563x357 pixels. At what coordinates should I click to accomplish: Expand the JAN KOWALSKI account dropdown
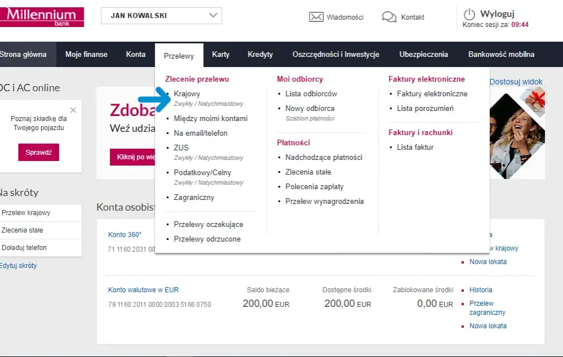pyautogui.click(x=161, y=16)
